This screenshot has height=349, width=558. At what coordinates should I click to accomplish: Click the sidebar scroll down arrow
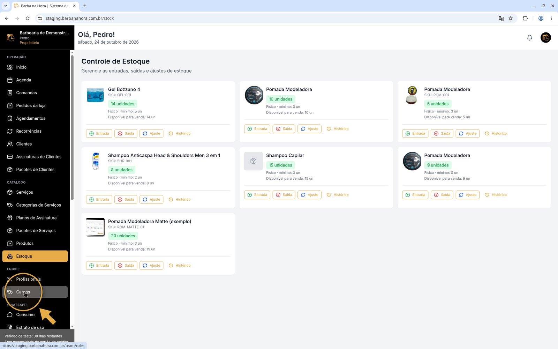click(x=72, y=326)
